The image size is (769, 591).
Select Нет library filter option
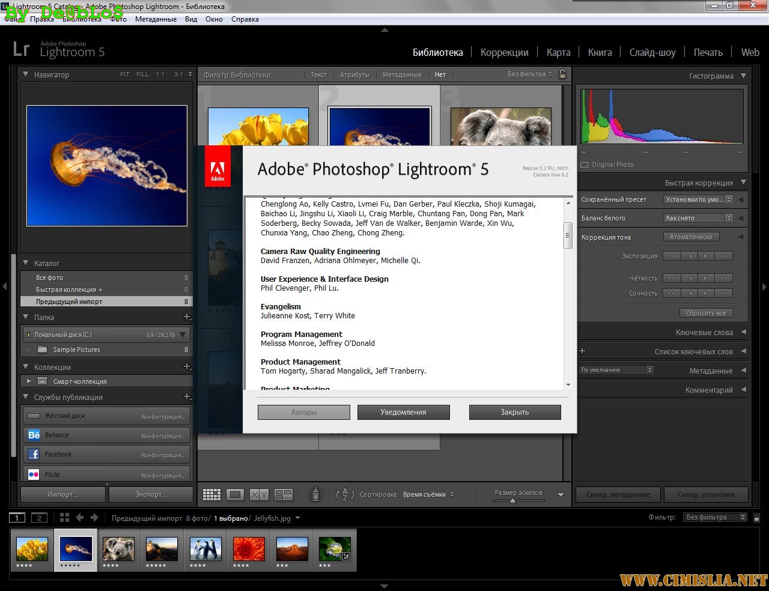click(440, 74)
